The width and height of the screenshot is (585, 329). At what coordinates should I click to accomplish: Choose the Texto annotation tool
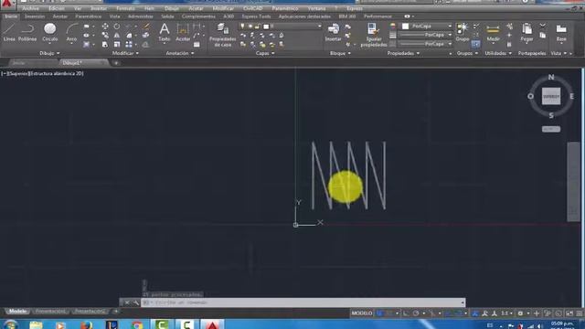click(165, 32)
